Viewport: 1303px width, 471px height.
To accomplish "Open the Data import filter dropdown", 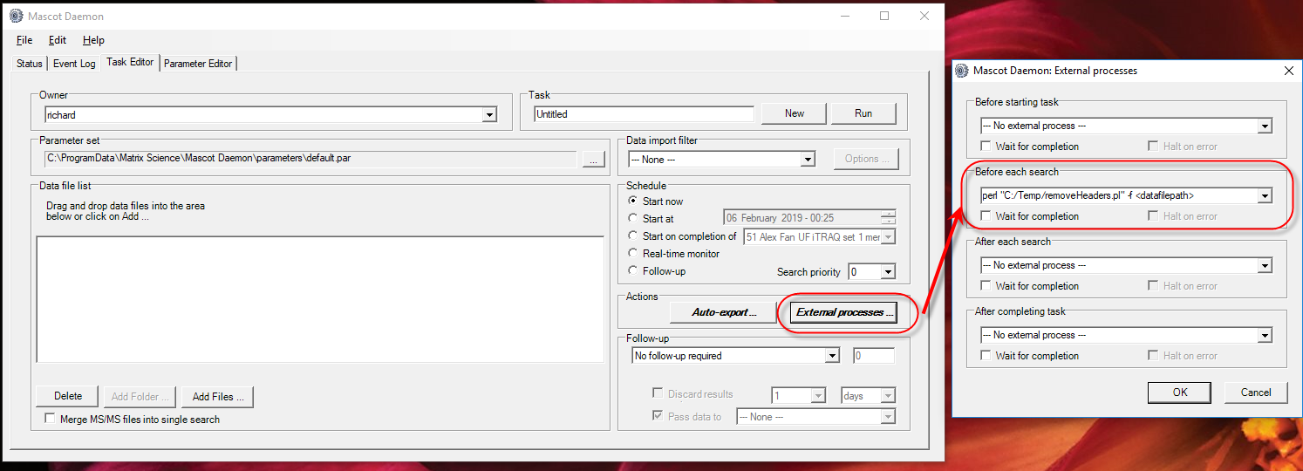I will 808,159.
